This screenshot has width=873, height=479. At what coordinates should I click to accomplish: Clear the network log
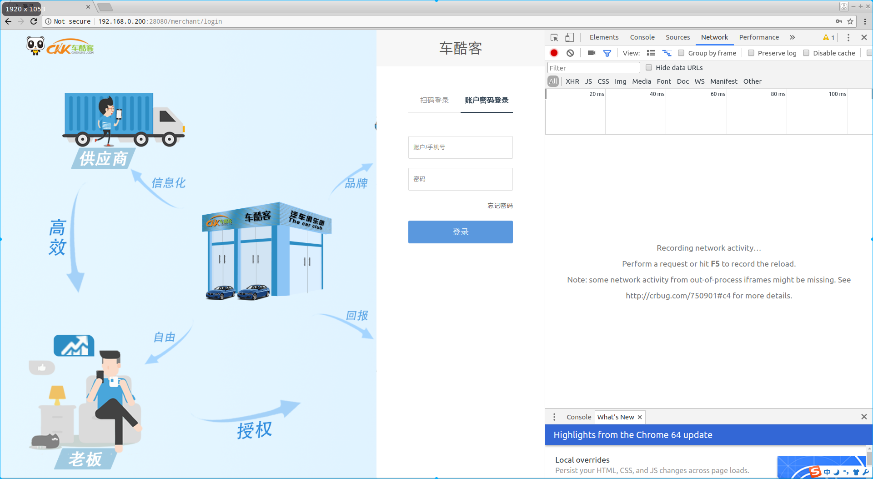pos(570,53)
